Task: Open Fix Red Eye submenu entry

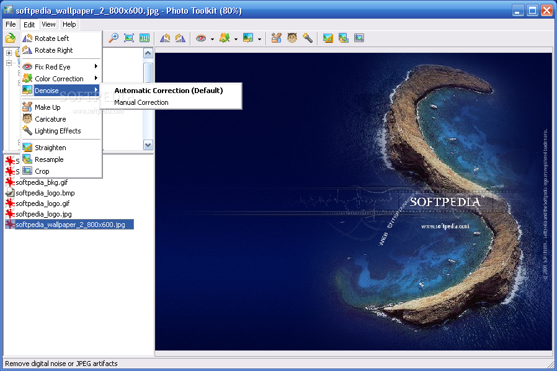Action: coord(61,67)
